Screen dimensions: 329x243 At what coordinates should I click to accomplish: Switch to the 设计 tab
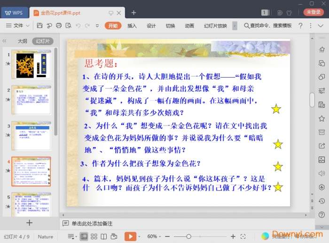click(x=151, y=25)
